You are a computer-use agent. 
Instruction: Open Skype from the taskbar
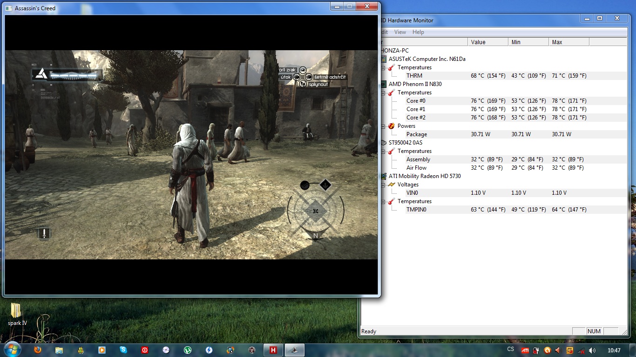coord(123,350)
